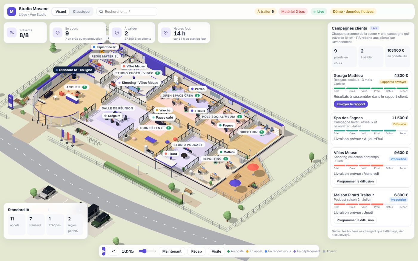Image resolution: width=418 pixels, height=261 pixels.
Task: Jump to Maintenant in the timeline
Action: (x=172, y=251)
